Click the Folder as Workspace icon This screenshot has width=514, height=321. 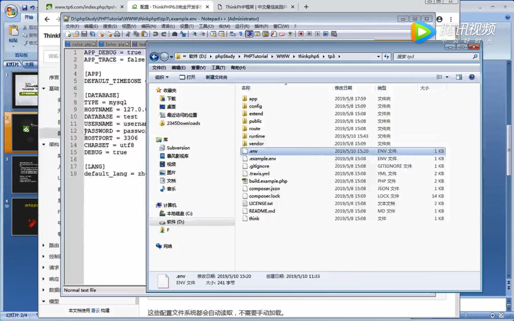(282, 34)
